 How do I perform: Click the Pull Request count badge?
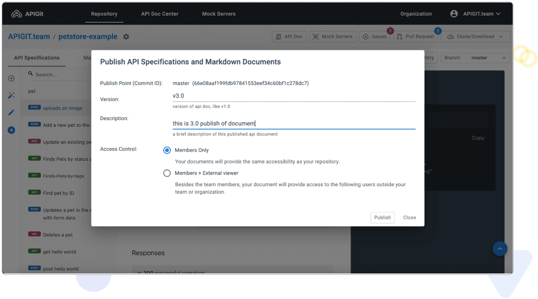coord(438,31)
